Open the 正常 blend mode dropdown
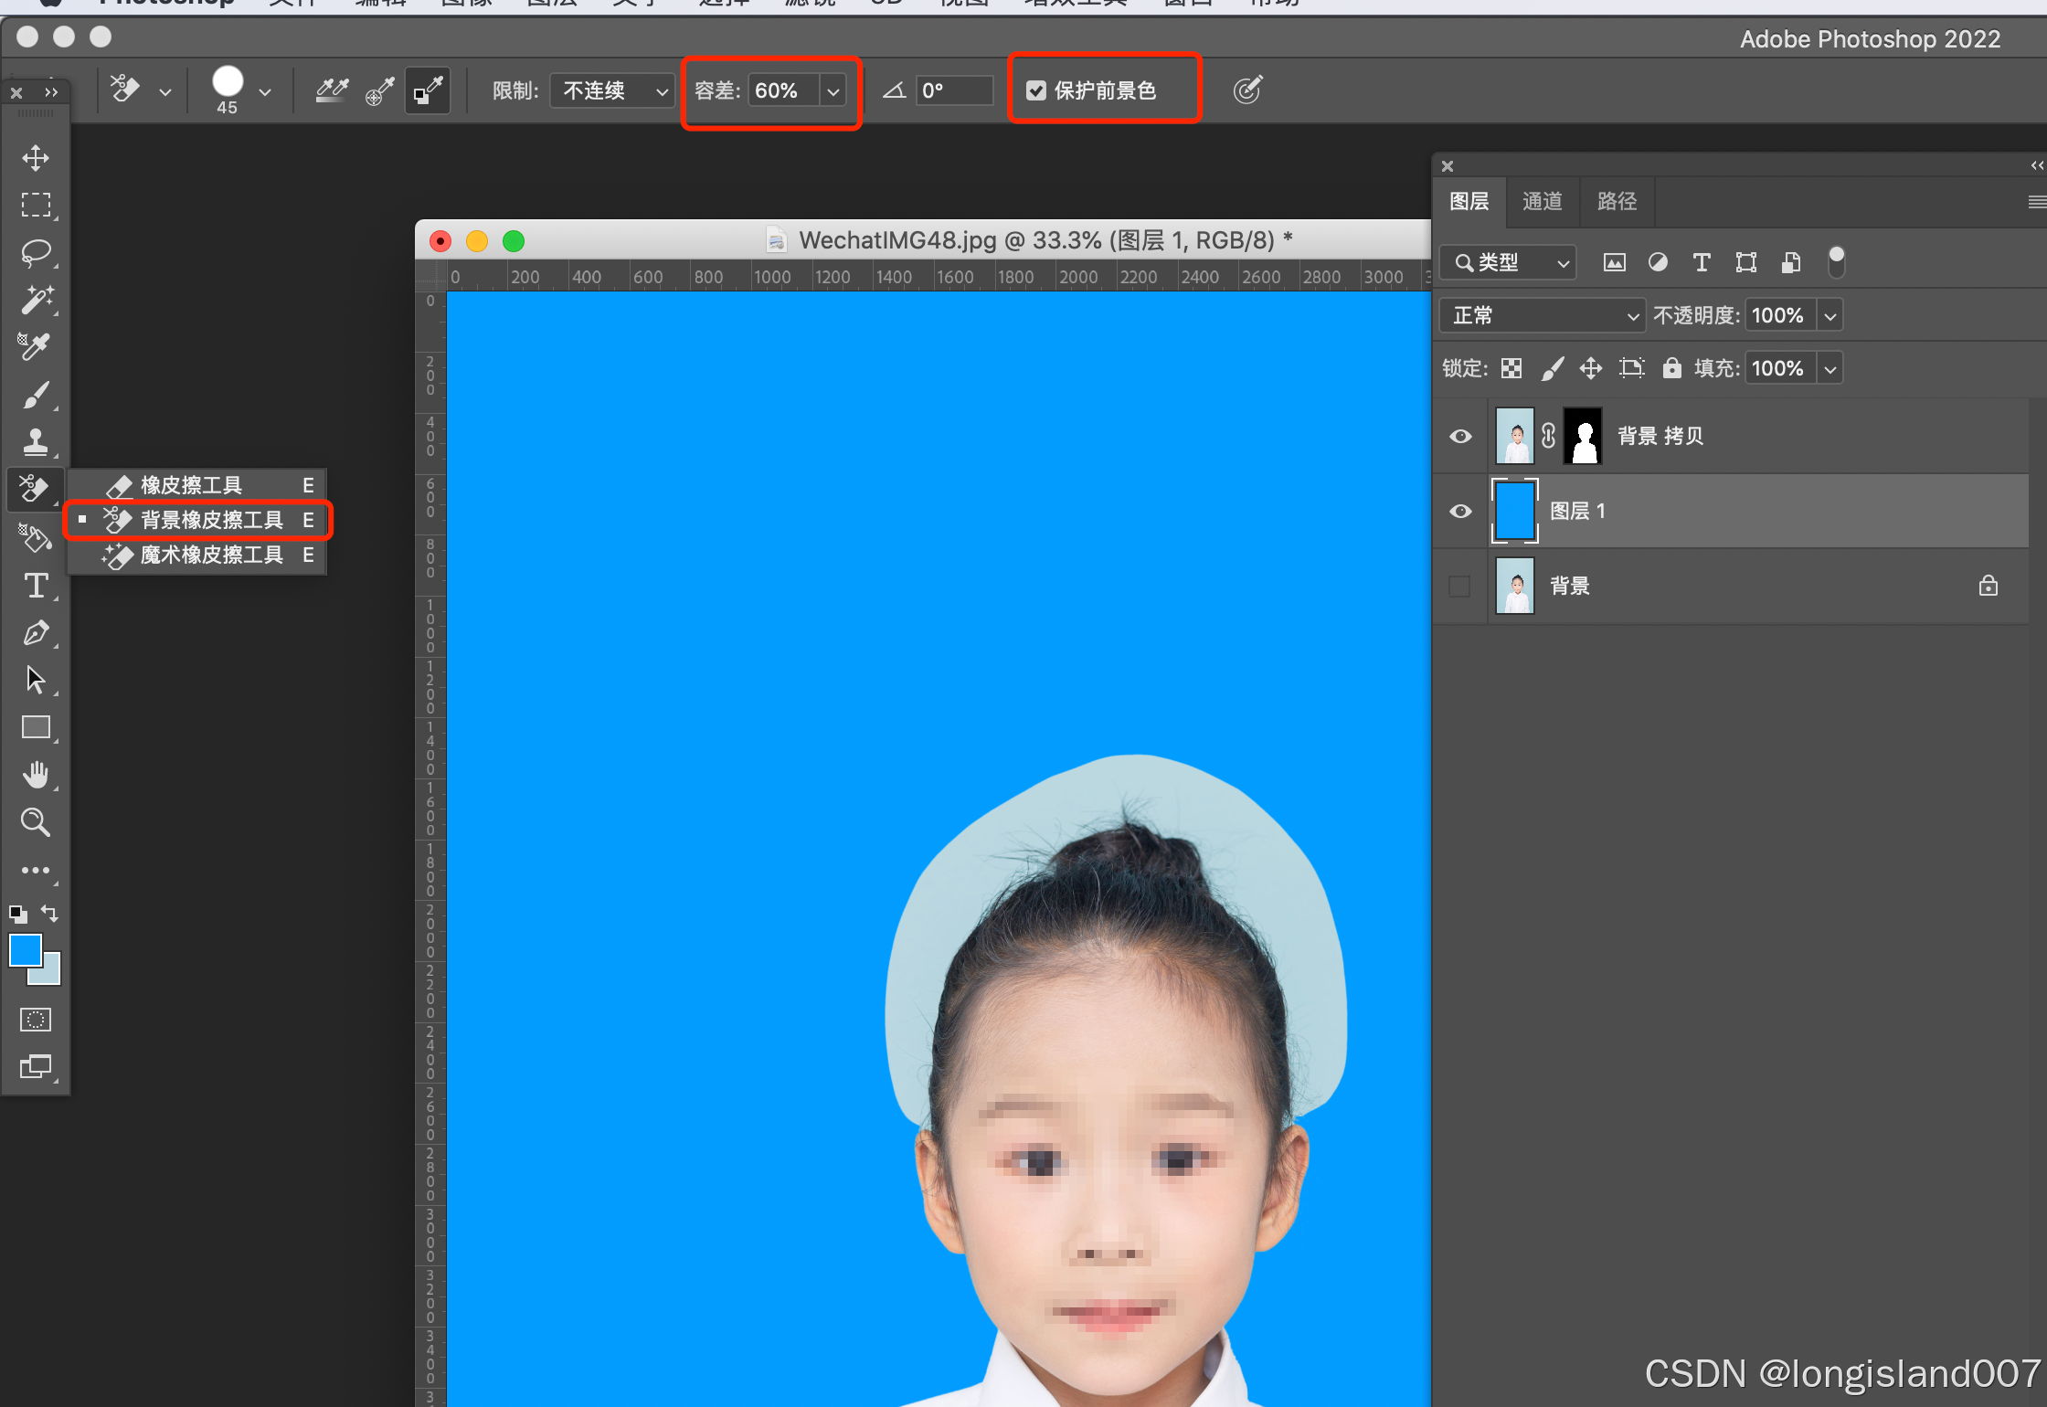Screen dimensions: 2047x1407 click(x=1543, y=315)
